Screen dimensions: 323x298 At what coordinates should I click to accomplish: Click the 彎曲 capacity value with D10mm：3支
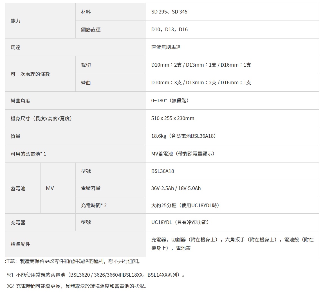tap(201, 83)
